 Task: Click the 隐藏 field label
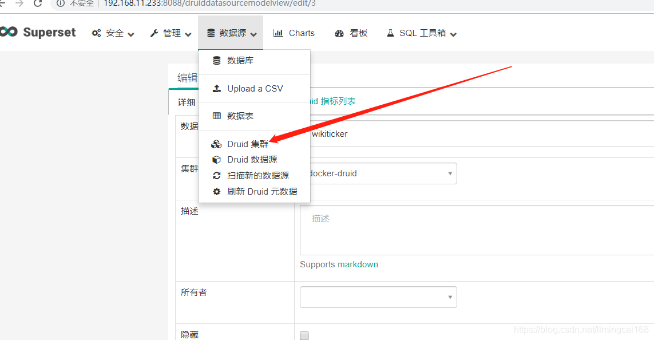click(189, 335)
